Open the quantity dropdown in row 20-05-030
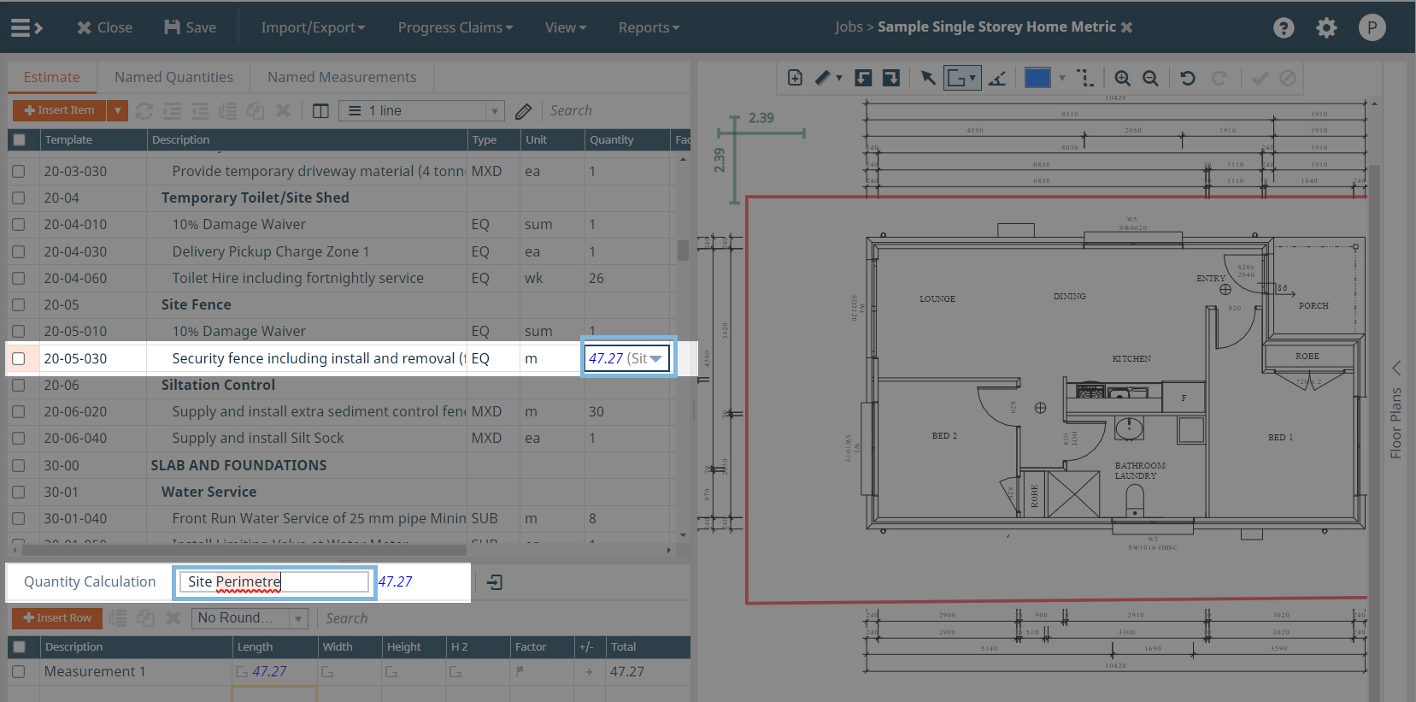The image size is (1416, 702). (655, 359)
